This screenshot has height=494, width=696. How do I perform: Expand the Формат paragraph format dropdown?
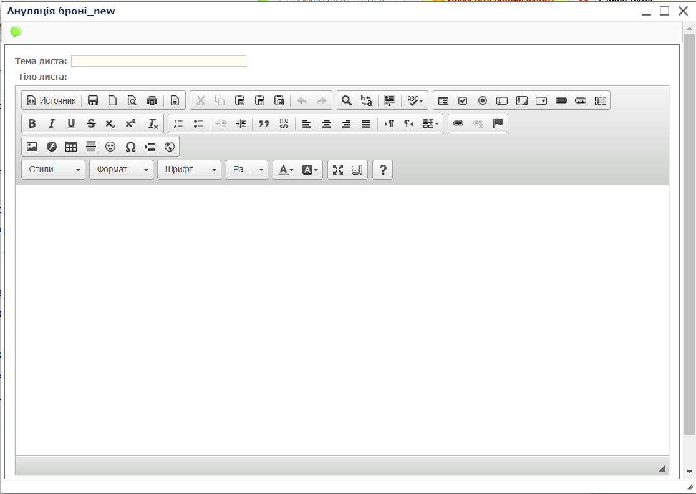coord(121,170)
